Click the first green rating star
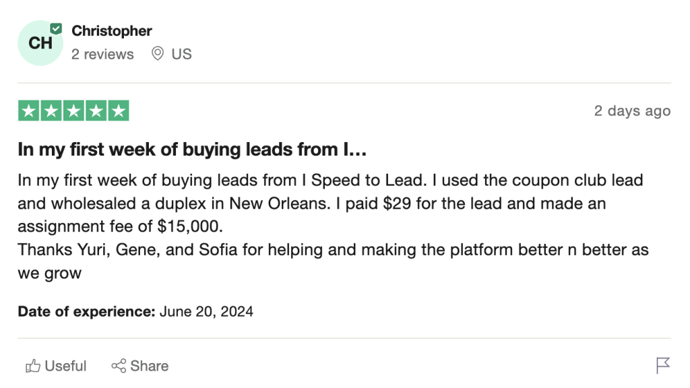This screenshot has height=388, width=690. point(28,111)
